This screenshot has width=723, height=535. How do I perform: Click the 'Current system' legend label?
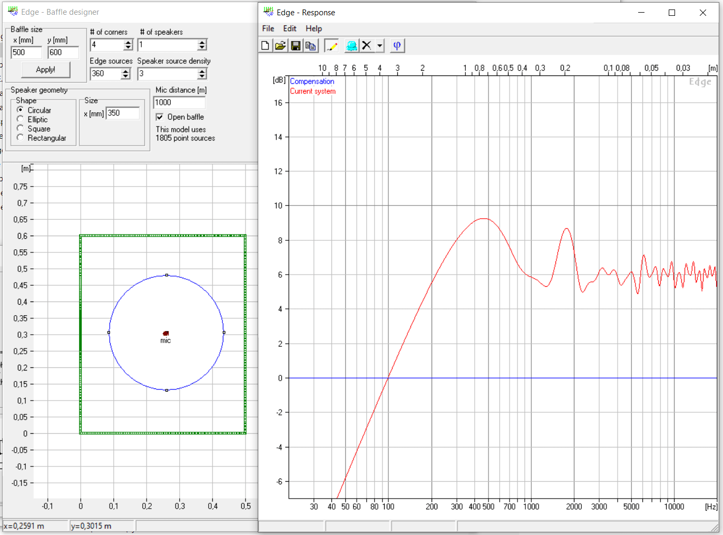(x=312, y=91)
